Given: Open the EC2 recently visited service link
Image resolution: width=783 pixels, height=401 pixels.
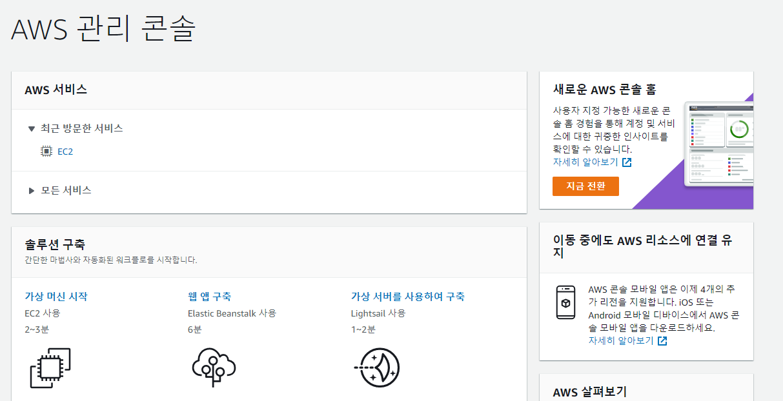Looking at the screenshot, I should [x=65, y=152].
